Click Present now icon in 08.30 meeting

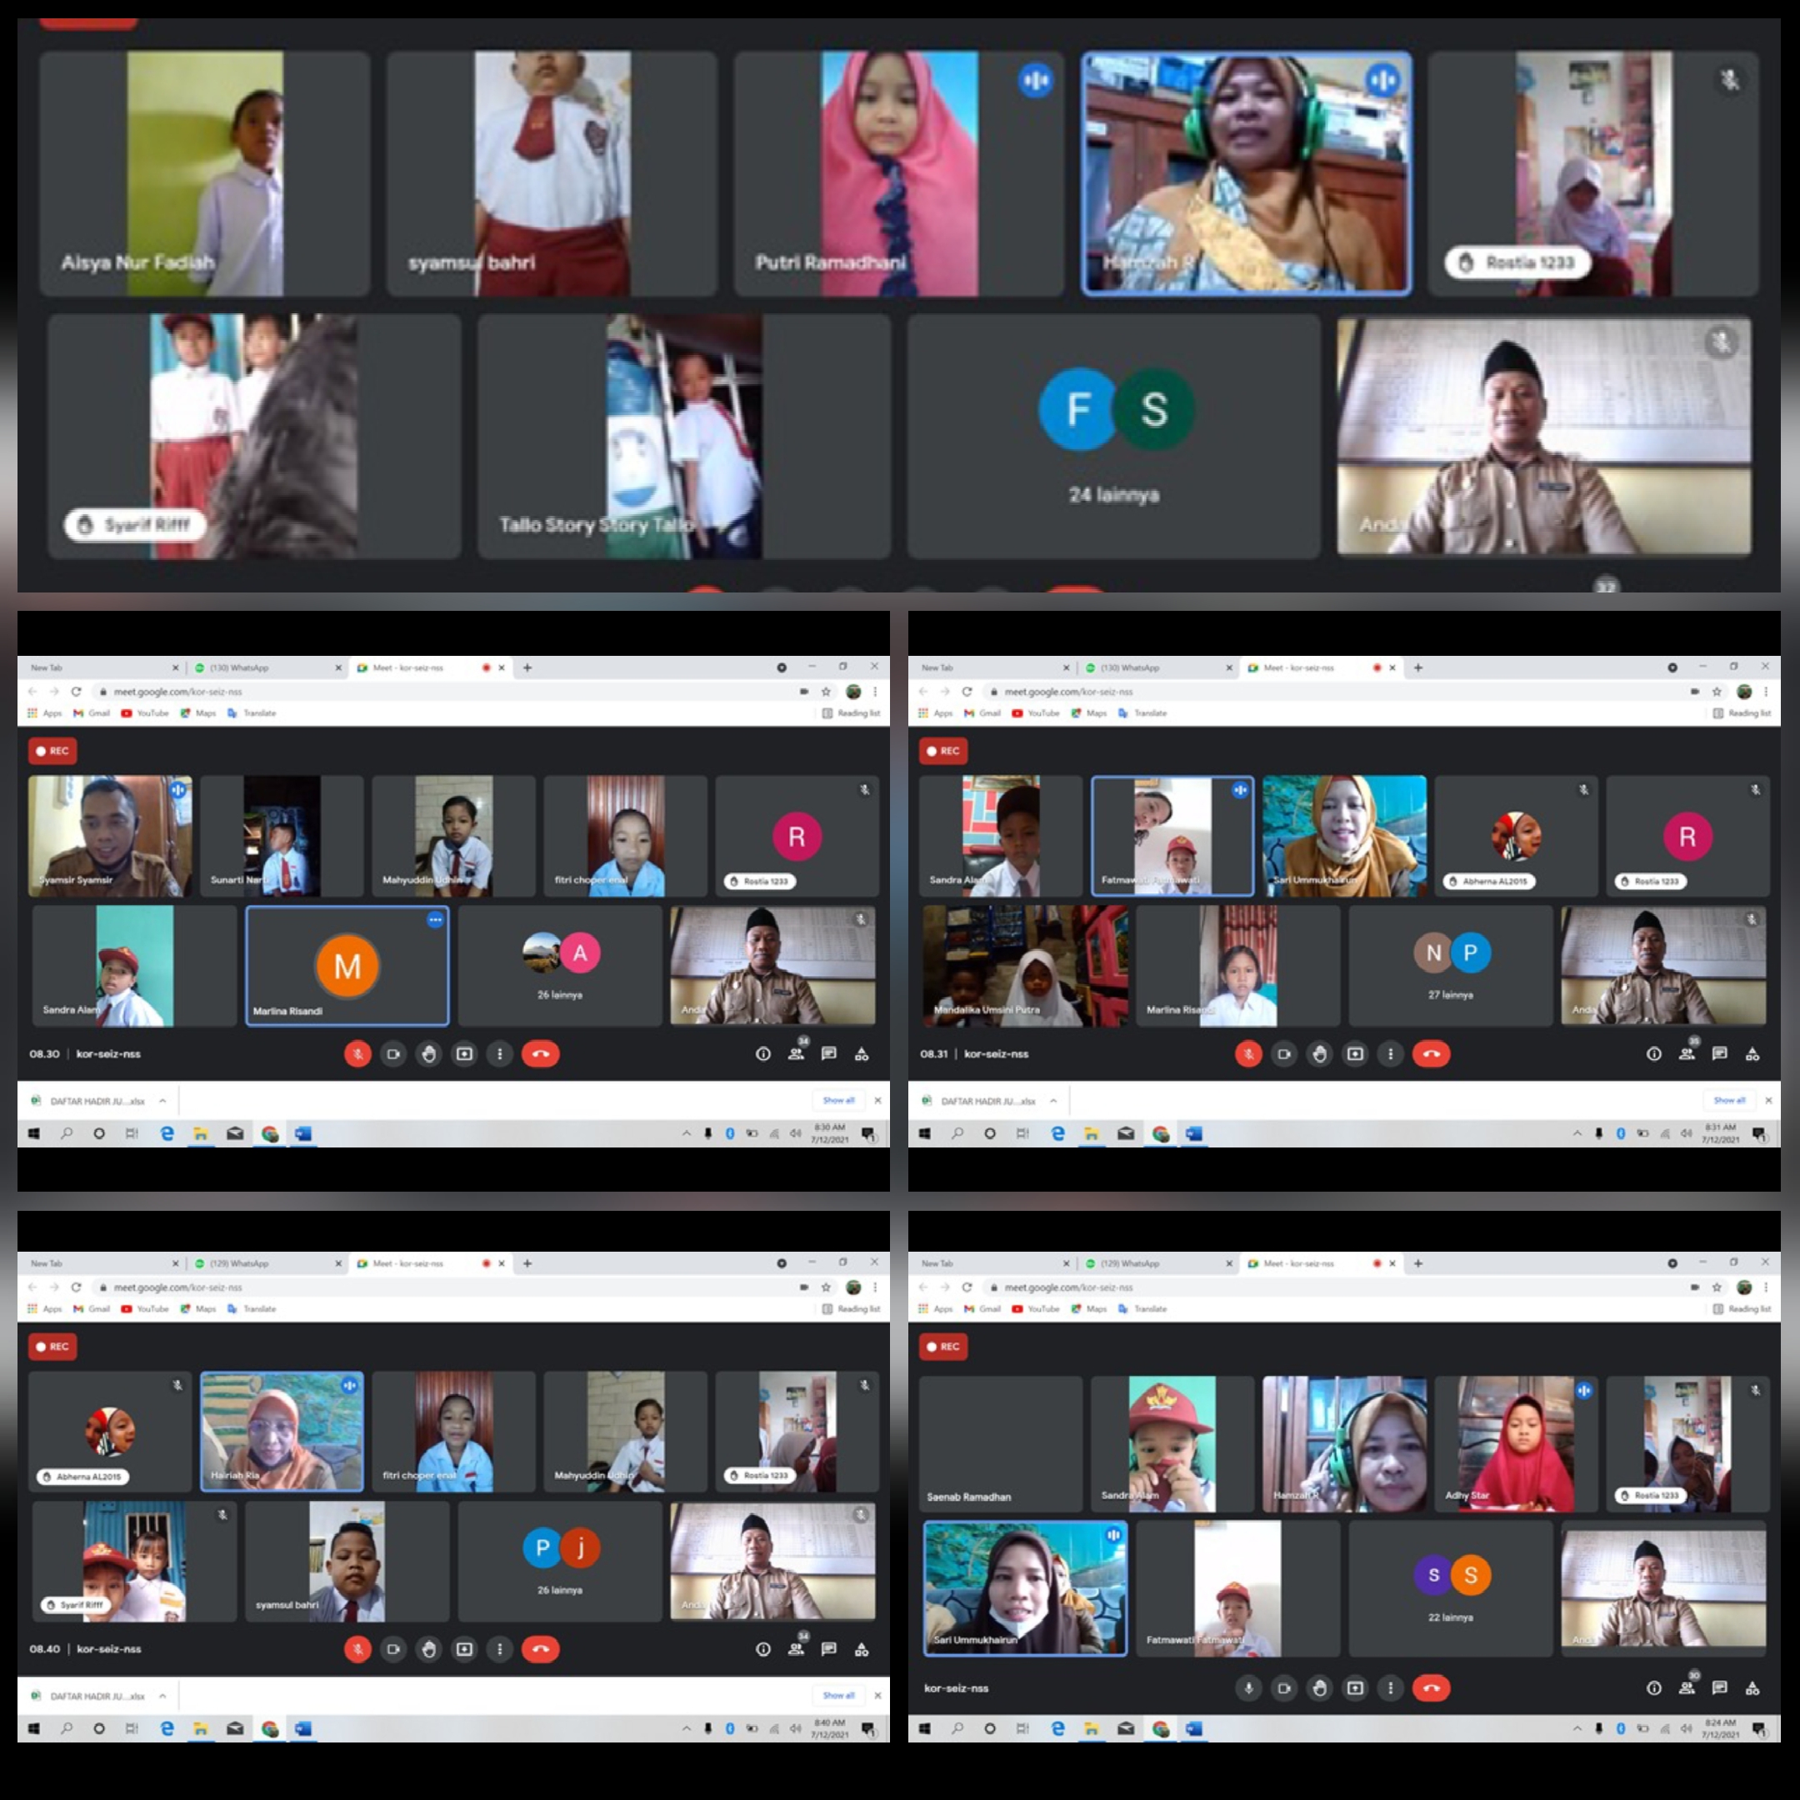pos(464,1053)
